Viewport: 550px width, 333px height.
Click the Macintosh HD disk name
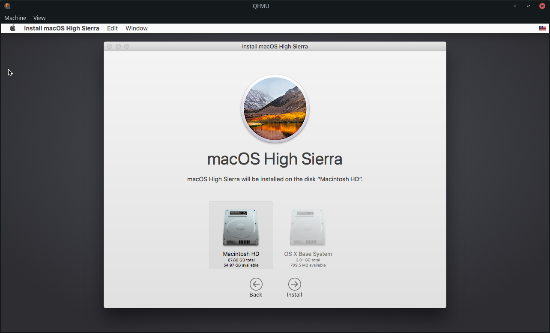[241, 254]
